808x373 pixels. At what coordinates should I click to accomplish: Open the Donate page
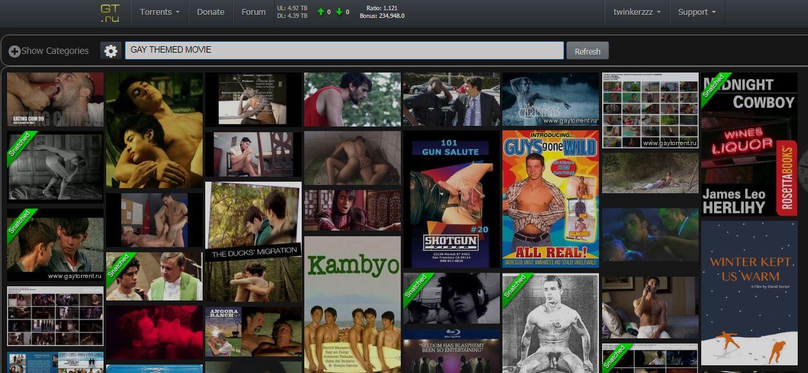210,12
